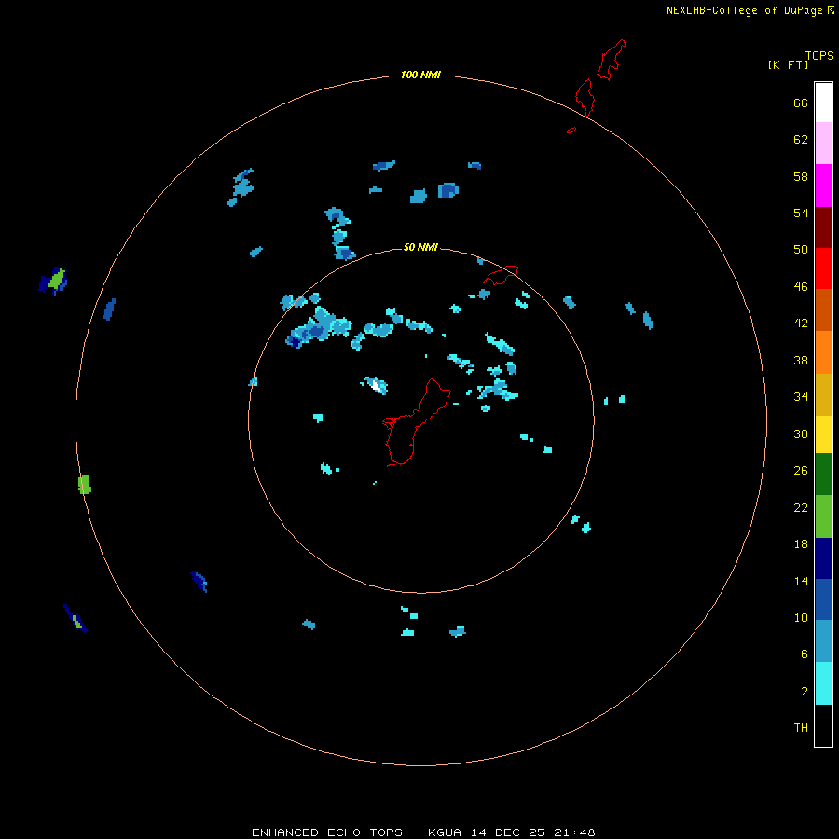
Task: Click the white swatch in the tops legend
Action: [x=823, y=103]
